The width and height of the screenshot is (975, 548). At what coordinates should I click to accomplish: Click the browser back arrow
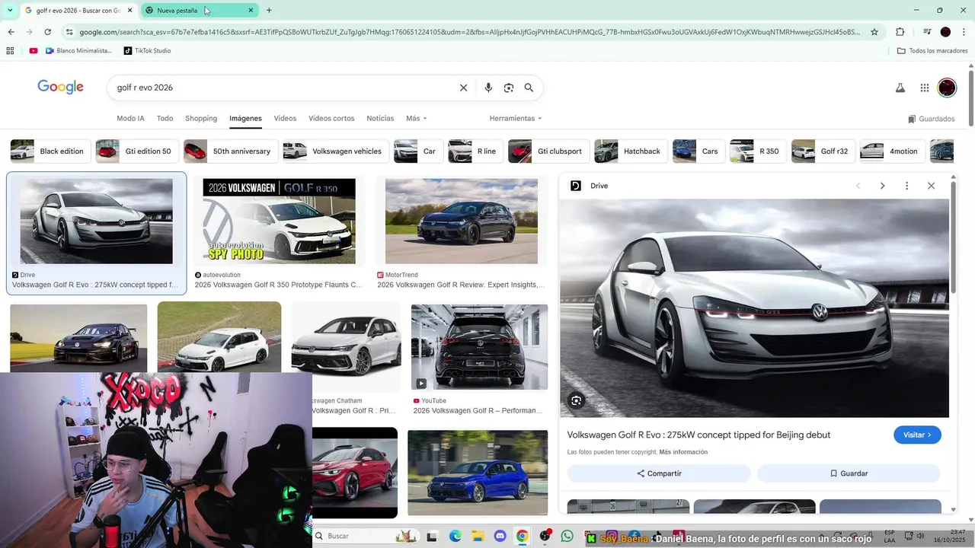coord(11,32)
